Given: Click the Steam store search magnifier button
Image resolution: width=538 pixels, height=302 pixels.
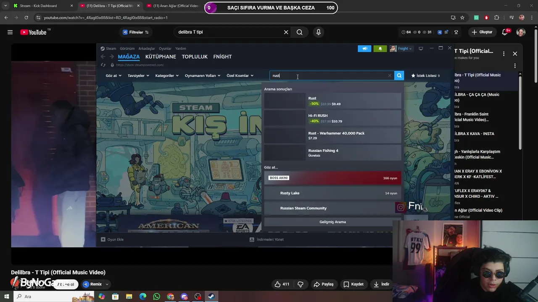Looking at the screenshot, I should [x=399, y=75].
